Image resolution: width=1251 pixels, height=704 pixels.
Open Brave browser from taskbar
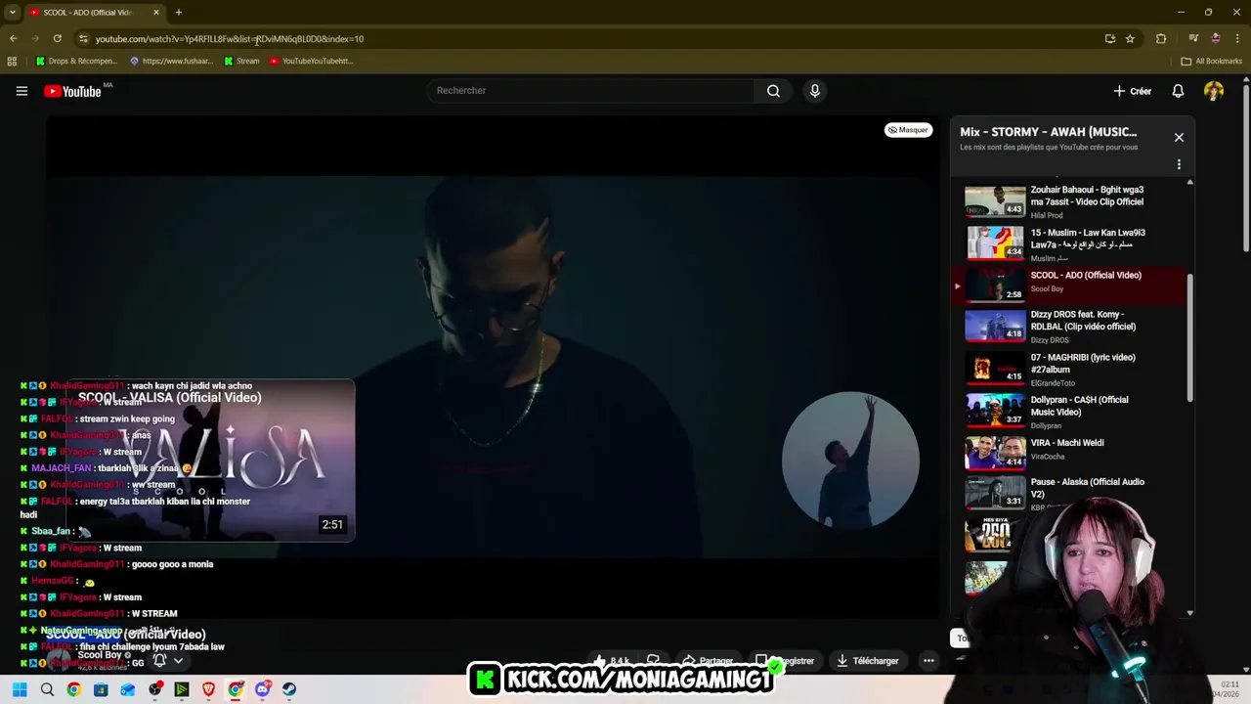coord(208,689)
